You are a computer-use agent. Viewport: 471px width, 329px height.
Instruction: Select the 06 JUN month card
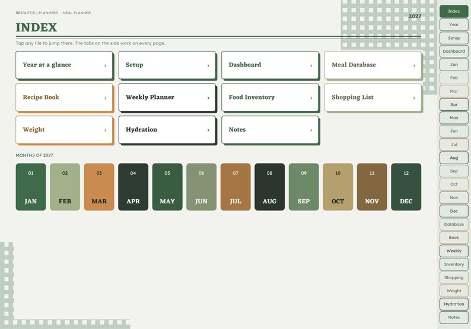(201, 187)
